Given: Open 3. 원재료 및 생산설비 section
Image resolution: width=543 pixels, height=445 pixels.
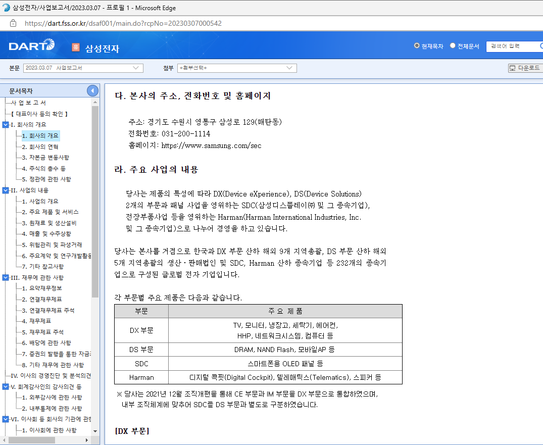Looking at the screenshot, I should point(49,223).
